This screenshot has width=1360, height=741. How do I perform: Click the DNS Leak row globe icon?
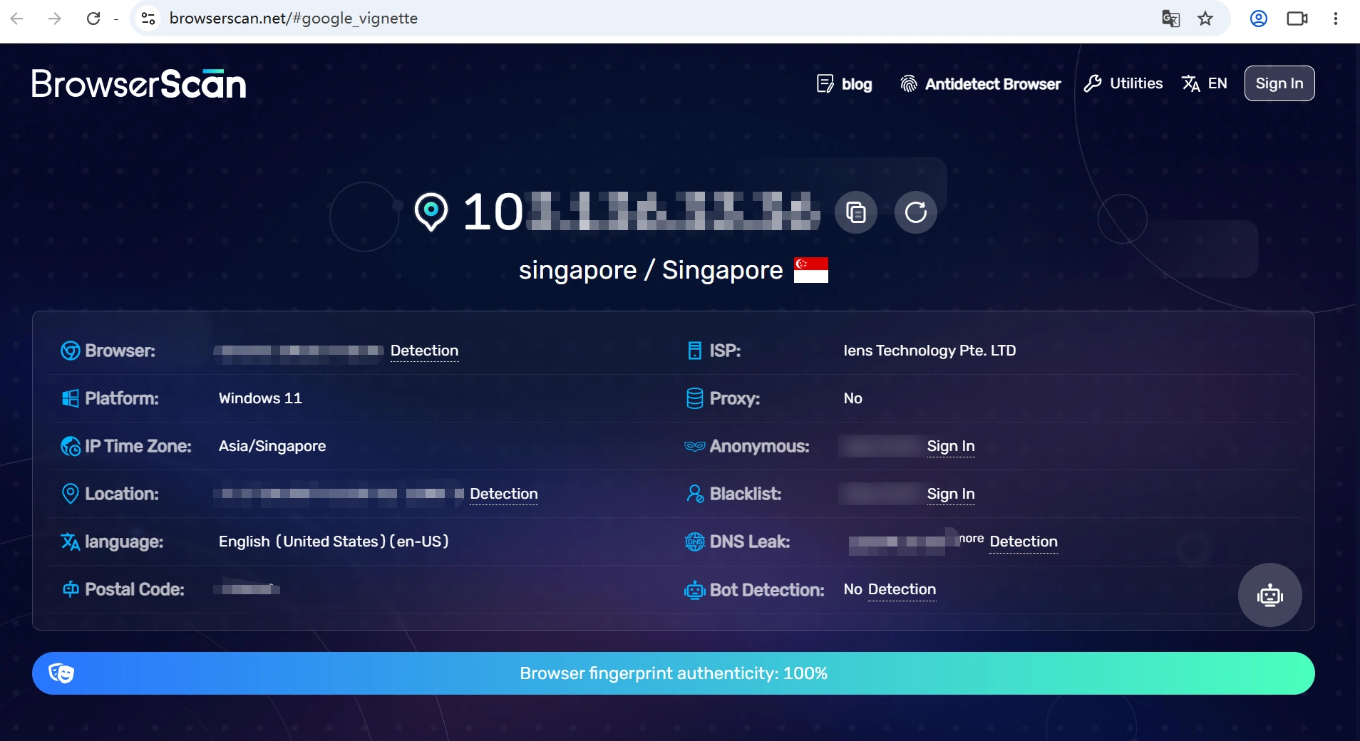coord(695,541)
